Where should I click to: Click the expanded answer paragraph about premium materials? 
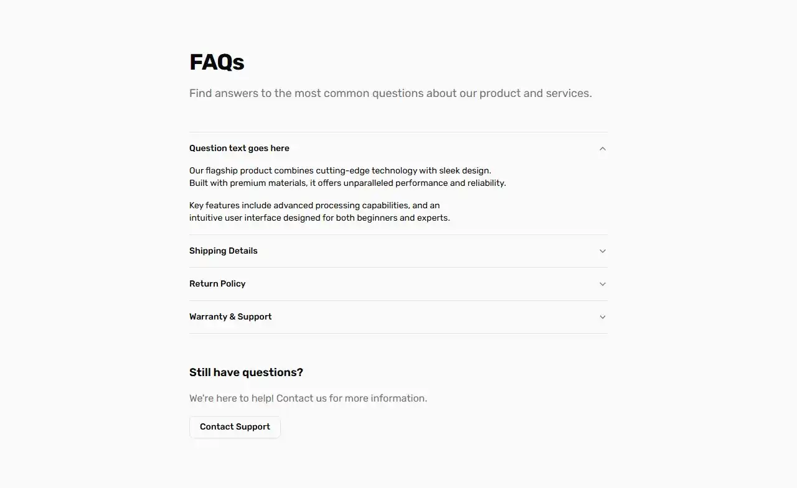click(347, 177)
